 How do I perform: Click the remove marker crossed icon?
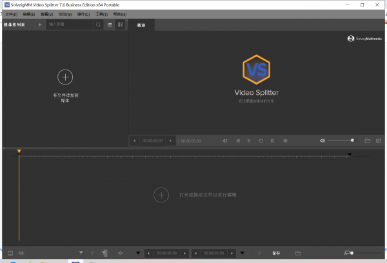[92, 253]
